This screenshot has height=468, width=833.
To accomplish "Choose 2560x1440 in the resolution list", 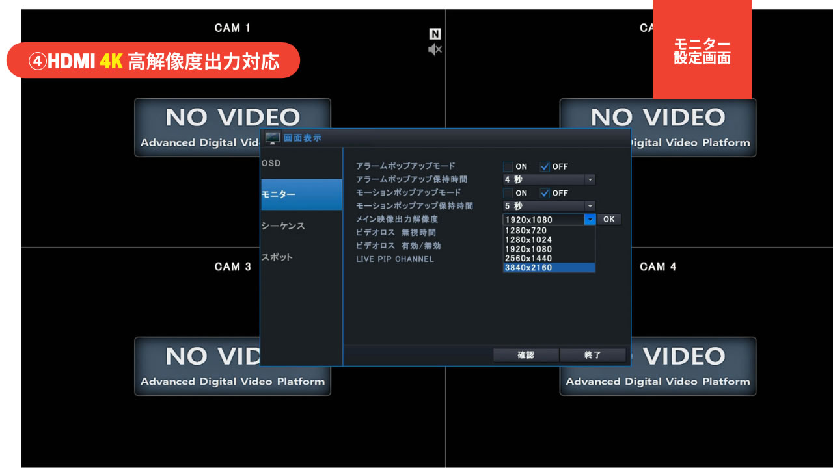I will point(549,258).
